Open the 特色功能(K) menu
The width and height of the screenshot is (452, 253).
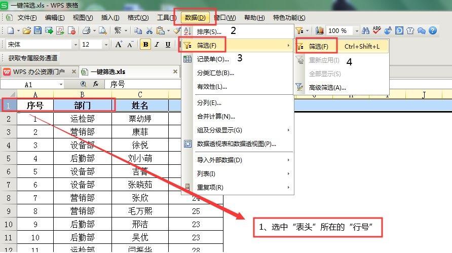coord(289,18)
